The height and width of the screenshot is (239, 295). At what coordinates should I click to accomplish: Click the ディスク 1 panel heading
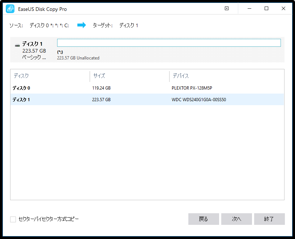pos(32,44)
